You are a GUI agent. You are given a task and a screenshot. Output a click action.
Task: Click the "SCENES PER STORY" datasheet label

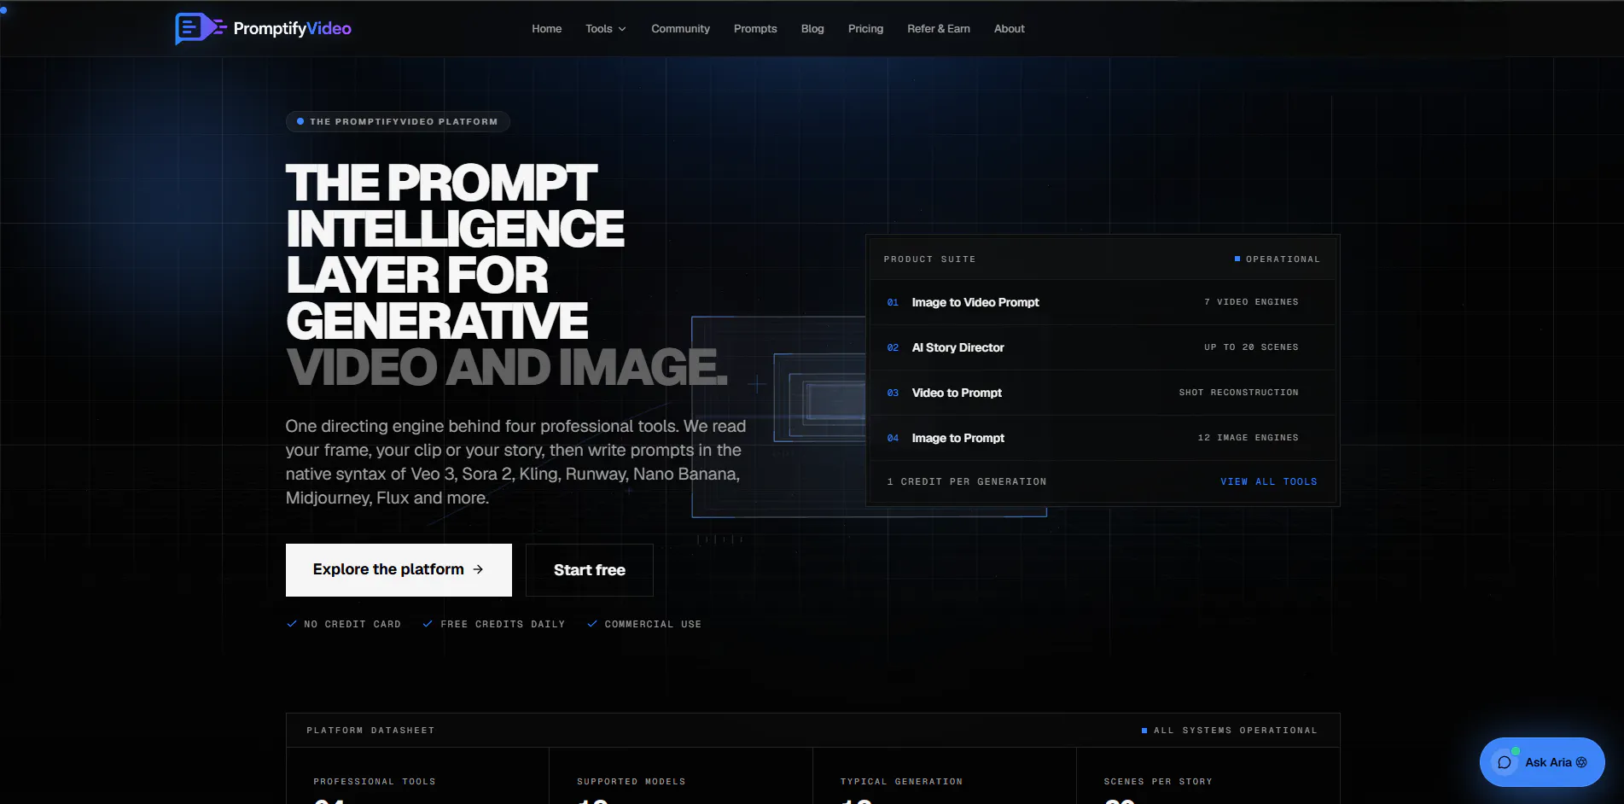click(x=1158, y=782)
